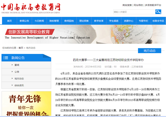The width and height of the screenshot is (166, 117).
Task: Open the 教学改革 navigation item
Action: 99,21
